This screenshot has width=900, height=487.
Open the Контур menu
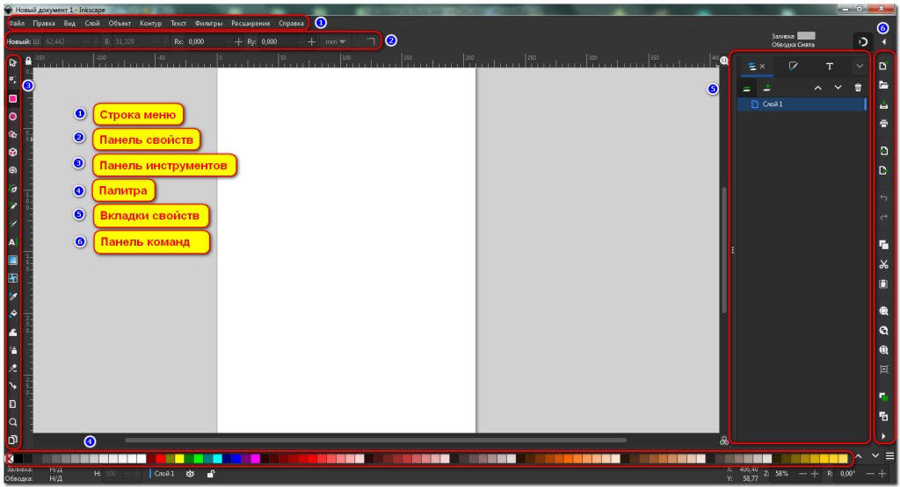pos(150,22)
